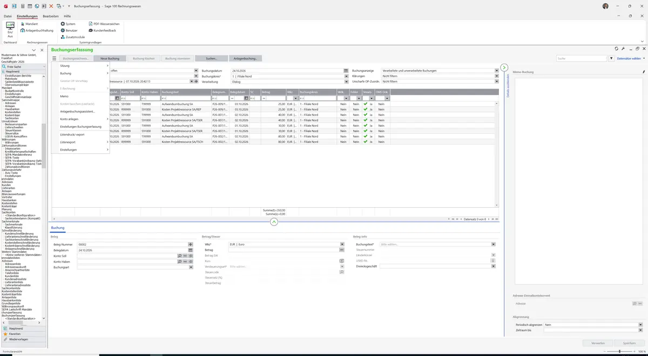Toggle the Dashboard Ein/Aus icon

click(10, 29)
